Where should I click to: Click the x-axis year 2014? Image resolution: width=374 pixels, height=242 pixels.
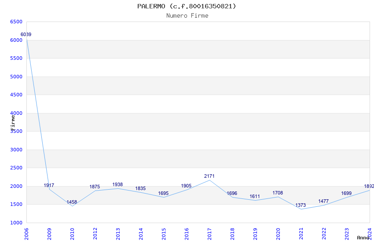[141, 234]
